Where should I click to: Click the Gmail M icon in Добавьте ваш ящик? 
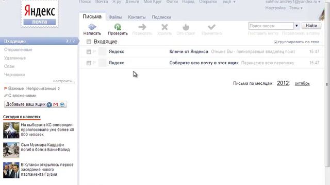tap(56, 104)
